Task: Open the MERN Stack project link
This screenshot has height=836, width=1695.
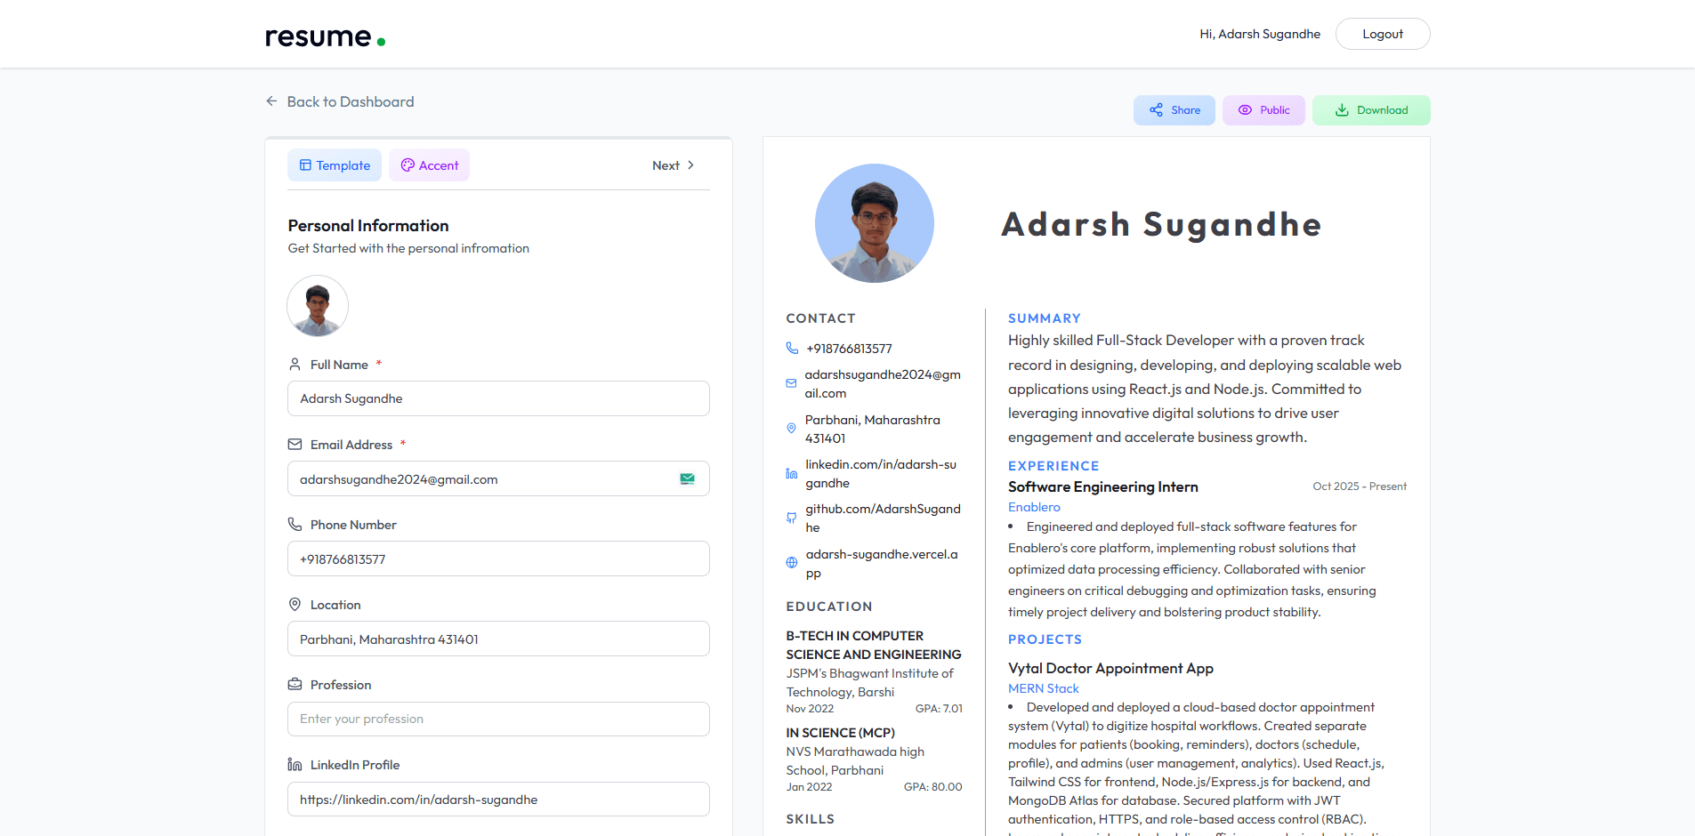Action: pyautogui.click(x=1043, y=687)
